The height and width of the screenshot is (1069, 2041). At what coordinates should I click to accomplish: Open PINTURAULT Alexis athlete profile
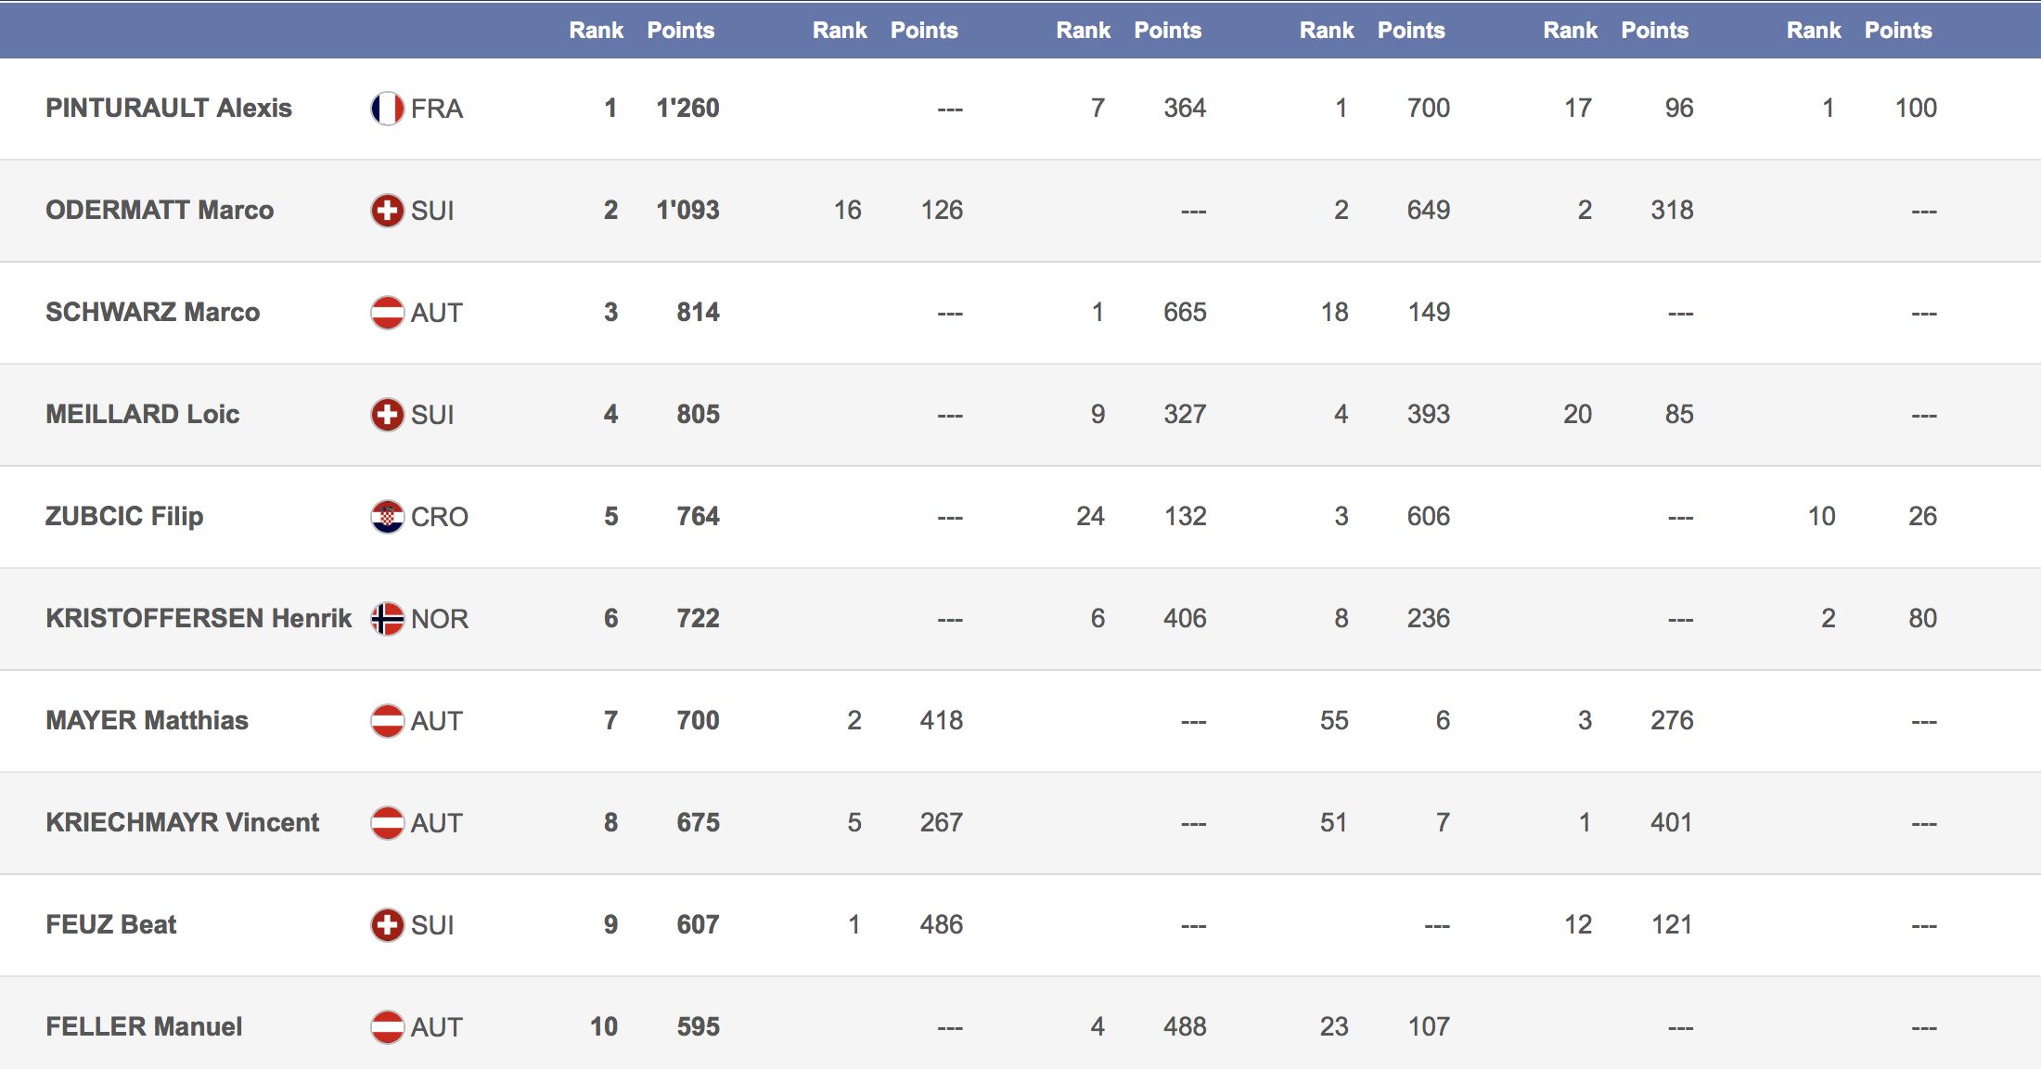click(169, 109)
